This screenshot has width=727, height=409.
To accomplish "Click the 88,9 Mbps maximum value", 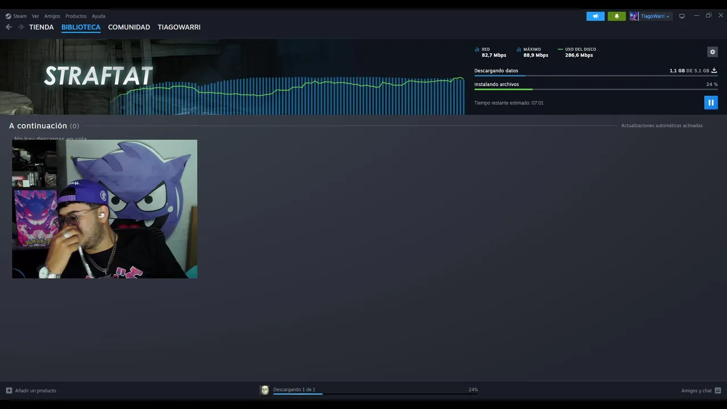I will [536, 55].
